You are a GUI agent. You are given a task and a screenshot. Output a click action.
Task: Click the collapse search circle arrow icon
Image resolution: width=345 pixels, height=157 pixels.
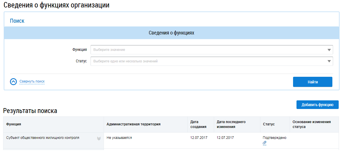(x=13, y=82)
